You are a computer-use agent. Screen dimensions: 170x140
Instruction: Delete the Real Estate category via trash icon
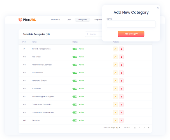(x=121, y=57)
